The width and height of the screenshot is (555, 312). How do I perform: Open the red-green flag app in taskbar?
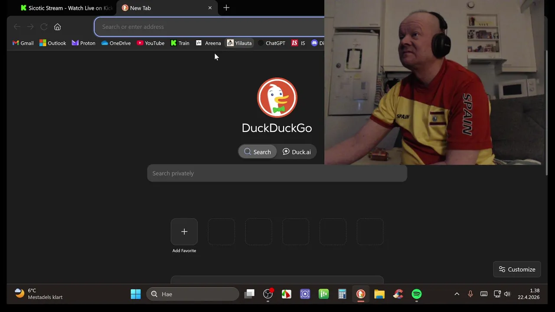point(287,294)
